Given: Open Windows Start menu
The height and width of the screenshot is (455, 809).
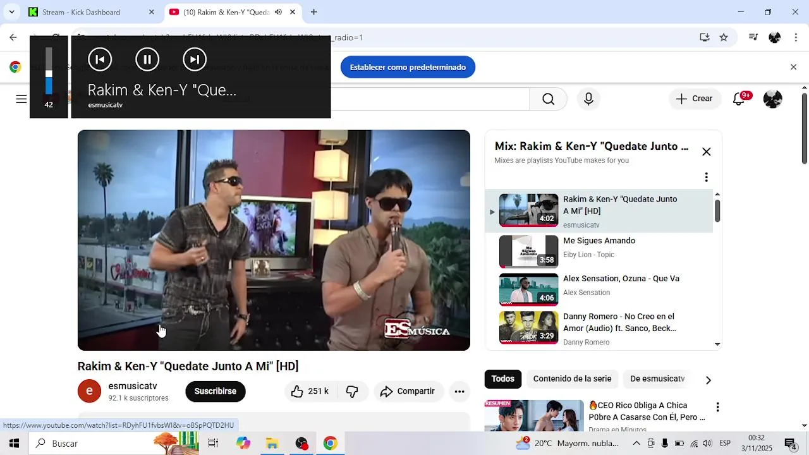Looking at the screenshot, I should 14,443.
